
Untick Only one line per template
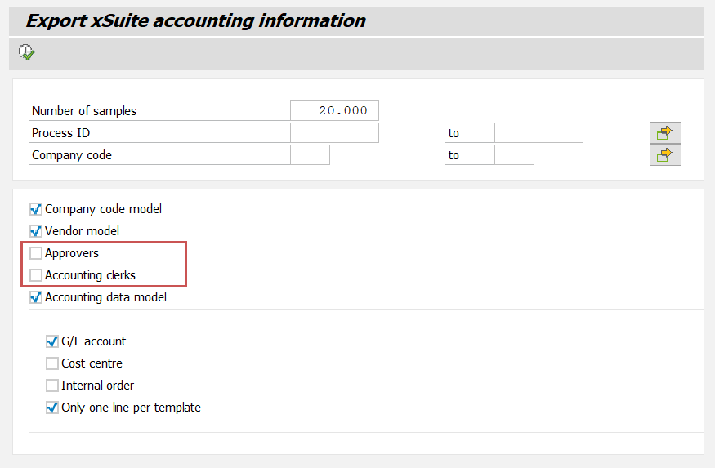[x=52, y=408]
